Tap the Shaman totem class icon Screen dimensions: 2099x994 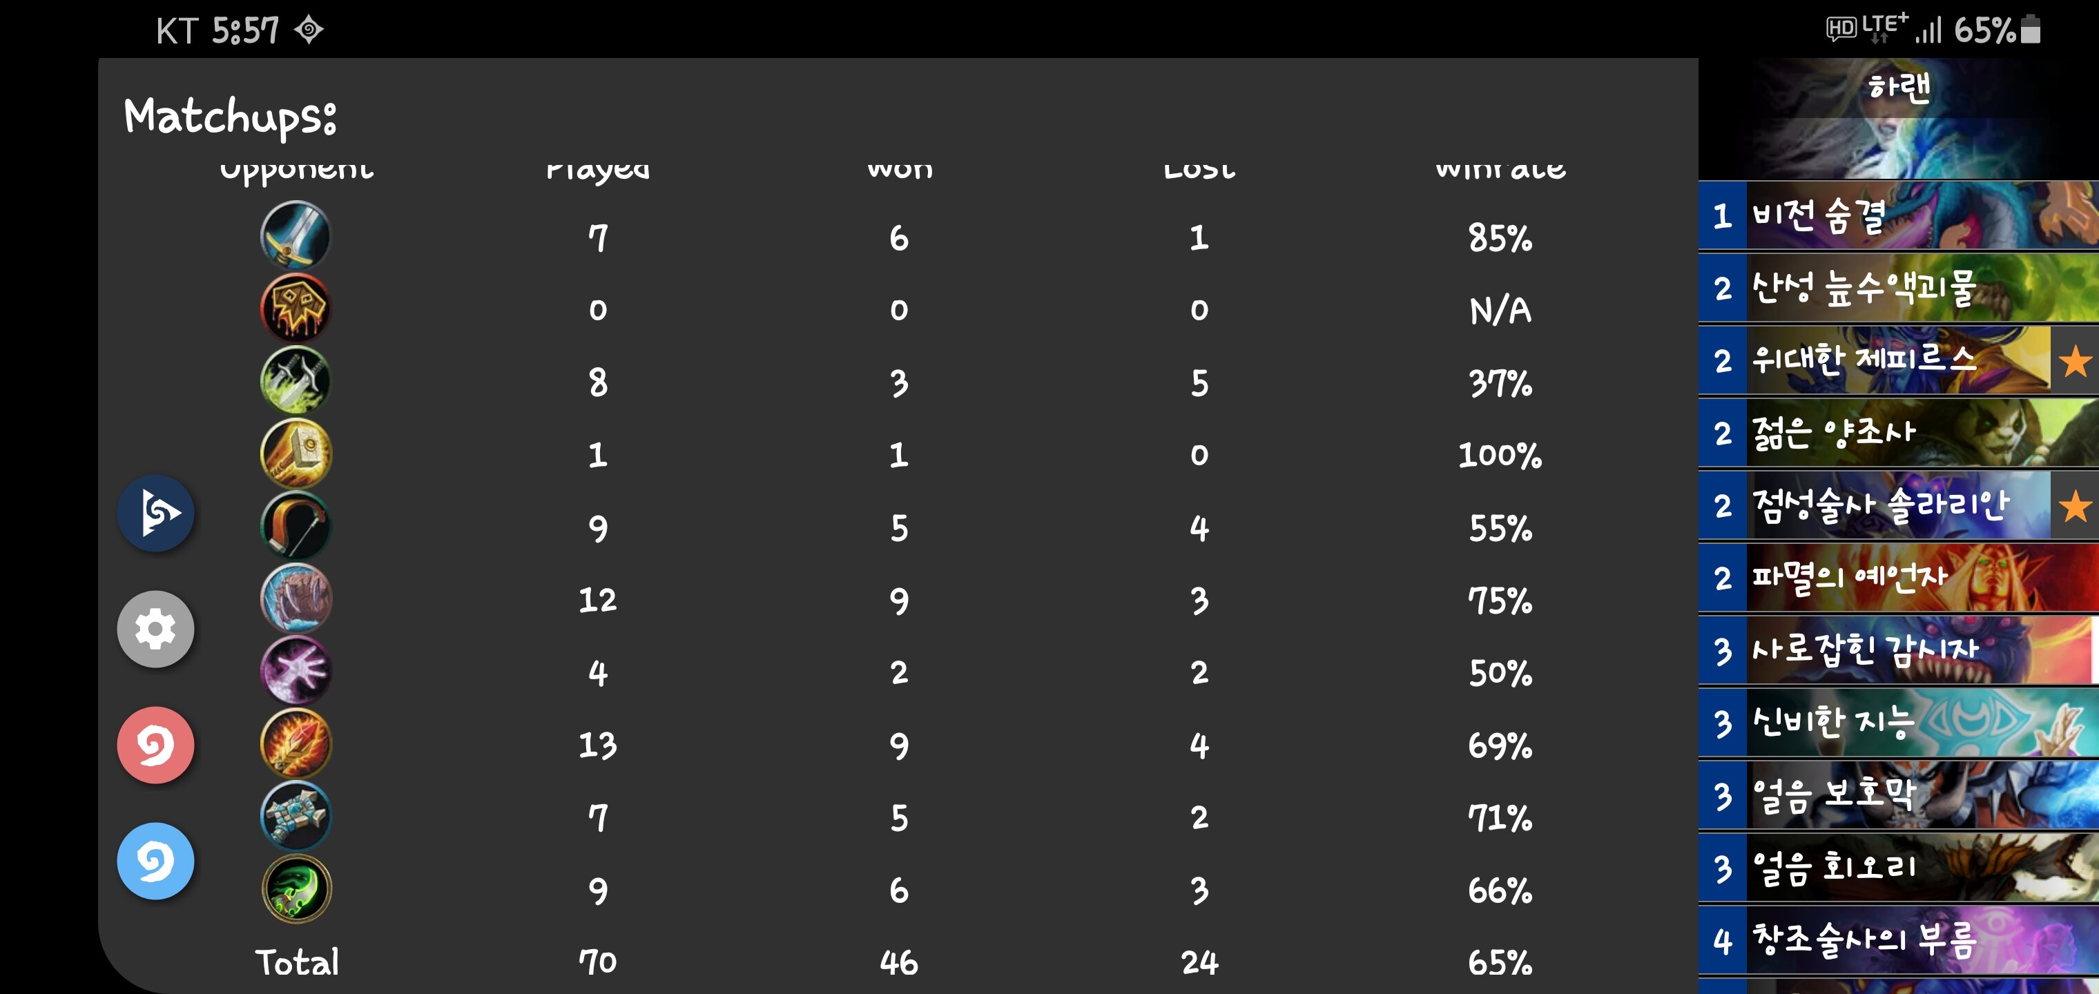(x=296, y=816)
